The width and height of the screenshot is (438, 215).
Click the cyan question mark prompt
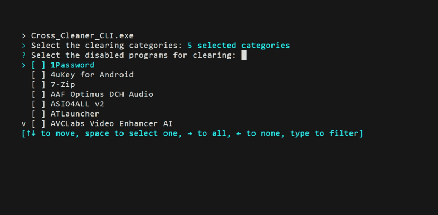[24, 55]
